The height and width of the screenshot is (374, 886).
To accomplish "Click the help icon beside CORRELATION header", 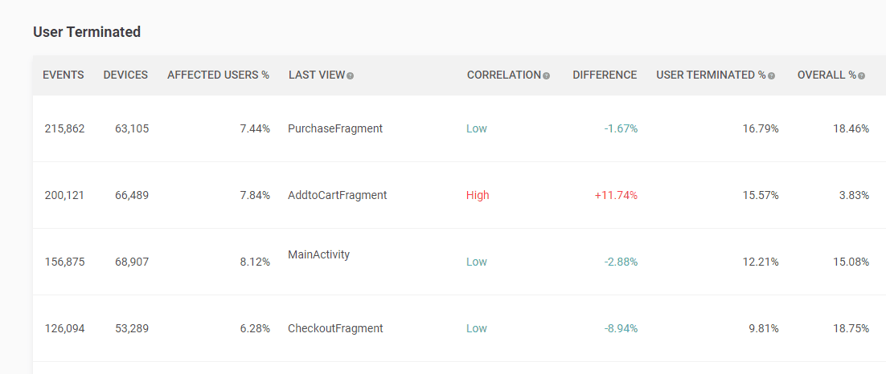I will [547, 76].
